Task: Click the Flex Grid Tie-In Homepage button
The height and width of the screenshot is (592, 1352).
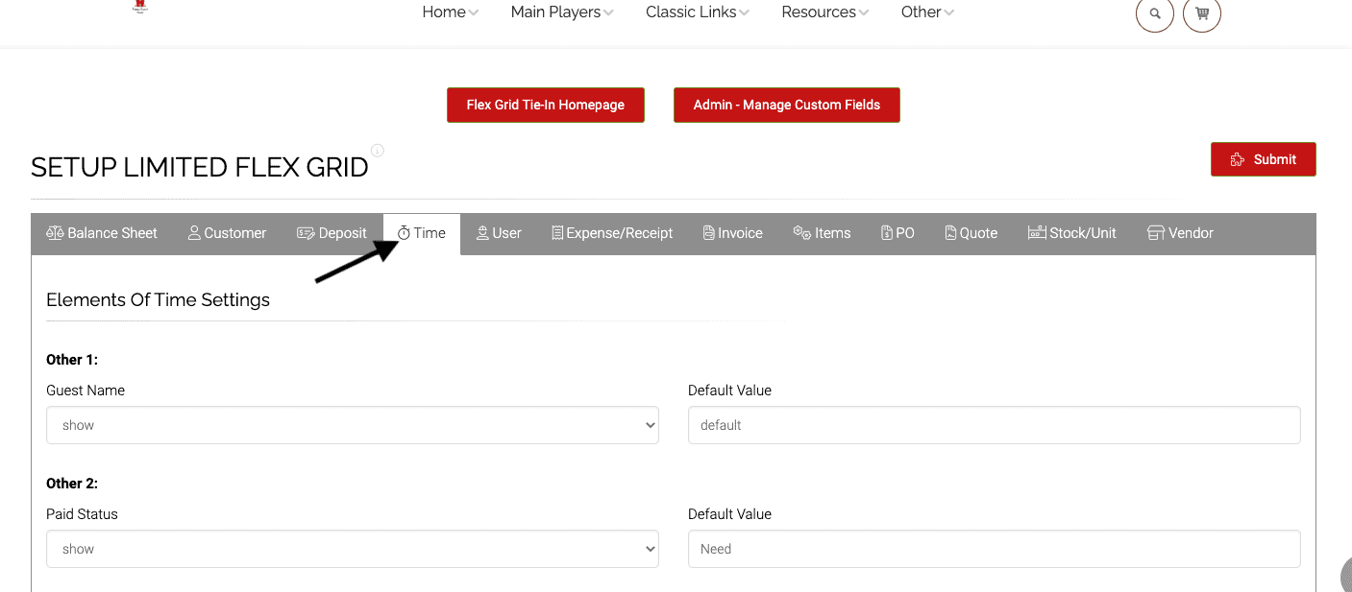Action: coord(546,106)
